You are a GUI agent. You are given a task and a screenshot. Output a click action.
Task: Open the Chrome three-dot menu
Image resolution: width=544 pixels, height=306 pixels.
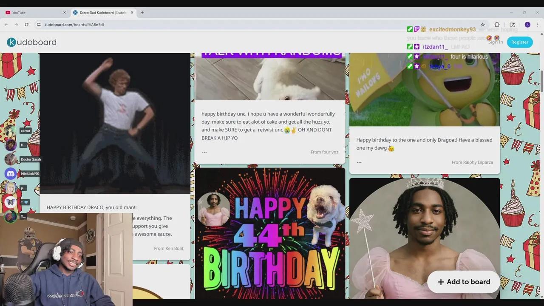point(538,25)
